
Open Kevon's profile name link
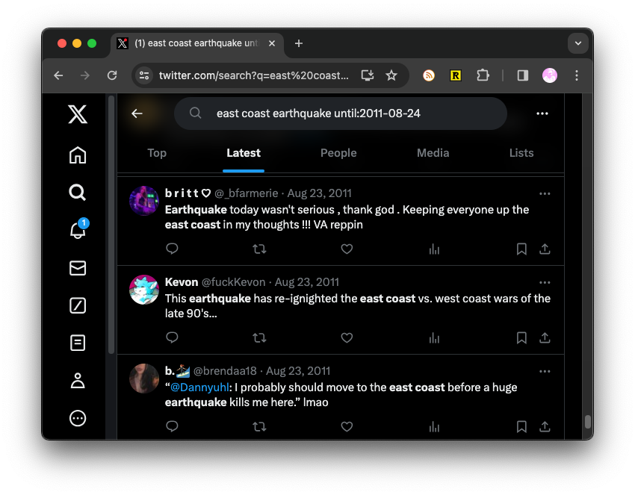(x=182, y=282)
